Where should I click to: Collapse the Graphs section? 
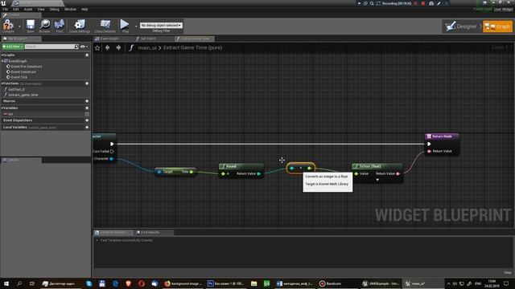tap(2, 55)
